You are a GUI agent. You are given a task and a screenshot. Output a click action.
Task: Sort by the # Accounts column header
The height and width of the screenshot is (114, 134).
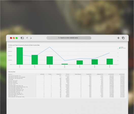point(42,74)
